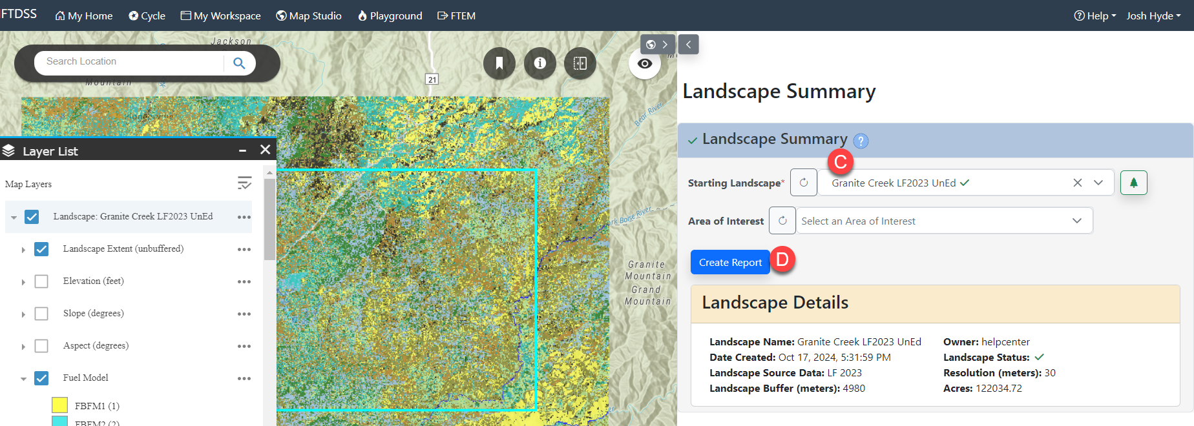The image size is (1194, 426).
Task: Click the bookmark icon on the map
Action: [x=499, y=63]
